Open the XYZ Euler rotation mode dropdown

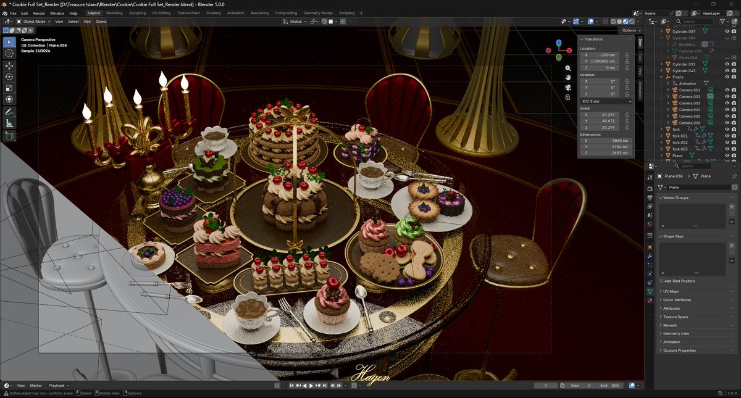point(605,101)
